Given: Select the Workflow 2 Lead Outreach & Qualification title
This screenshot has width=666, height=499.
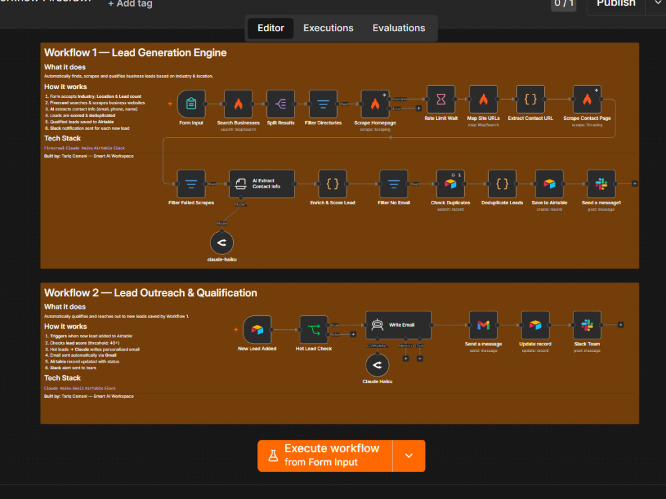Looking at the screenshot, I should pos(151,293).
